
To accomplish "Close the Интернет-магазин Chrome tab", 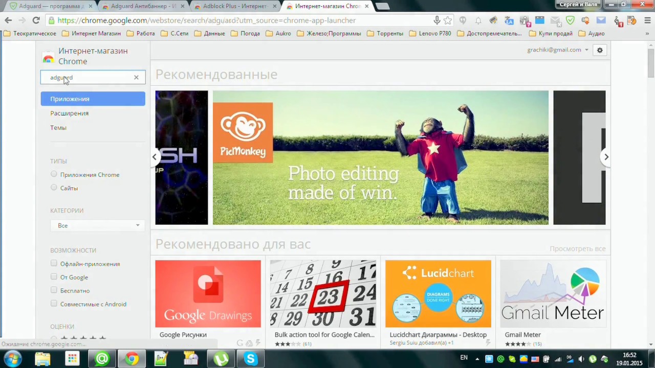I will pos(366,6).
